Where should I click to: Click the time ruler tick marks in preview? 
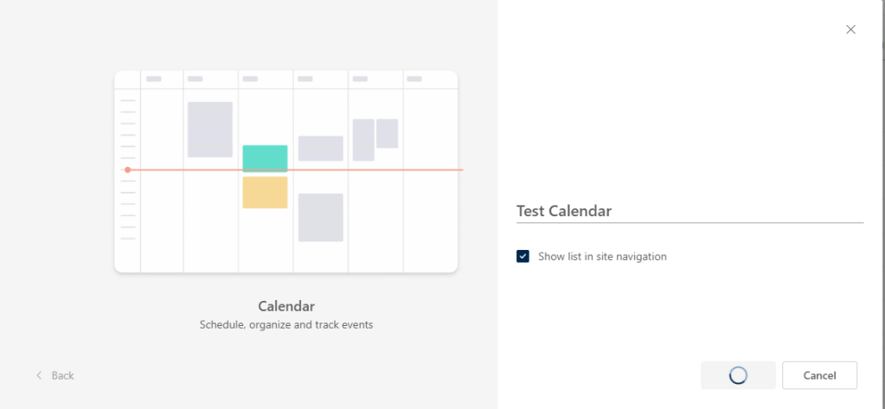(128, 208)
